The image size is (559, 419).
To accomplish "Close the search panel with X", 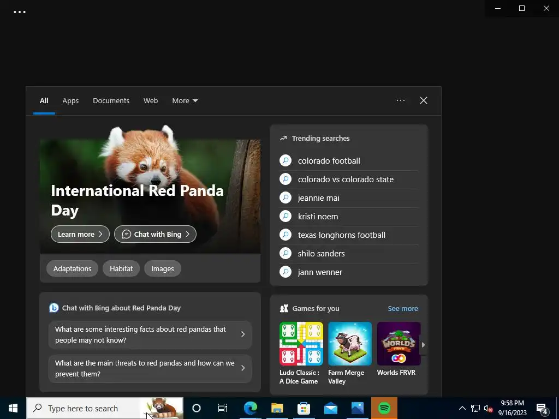I will click(x=423, y=100).
